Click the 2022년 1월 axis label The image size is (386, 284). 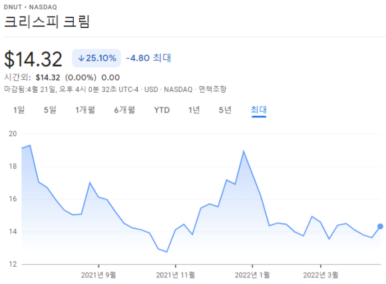tap(252, 275)
